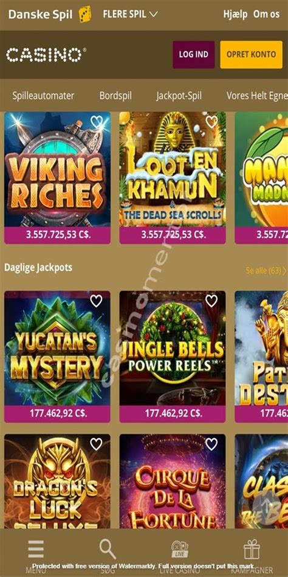Open the Hjælp link

[235, 15]
